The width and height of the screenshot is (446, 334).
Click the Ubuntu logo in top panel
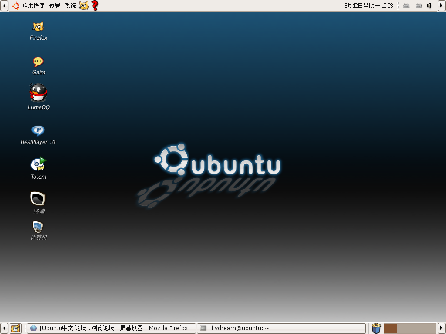click(16, 6)
